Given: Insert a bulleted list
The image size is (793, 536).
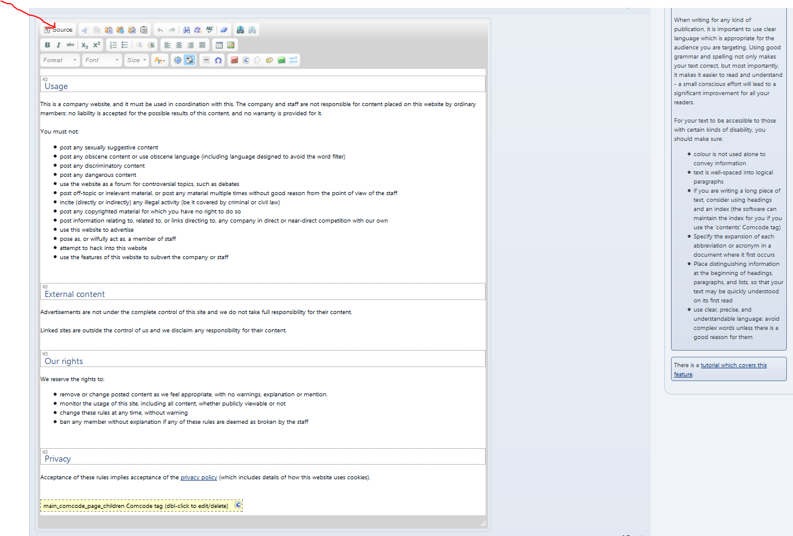Looking at the screenshot, I should (x=124, y=45).
